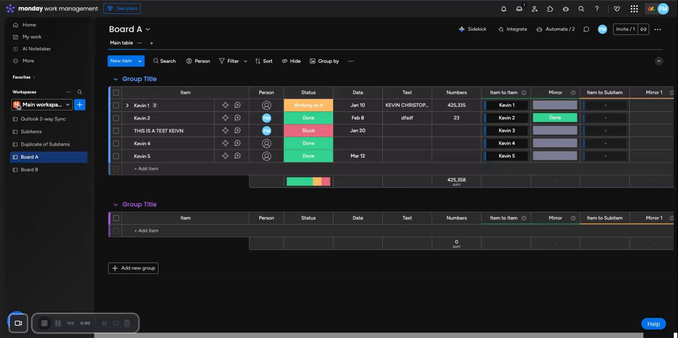
Task: Add a new view with the plus icon
Action: pyautogui.click(x=151, y=43)
